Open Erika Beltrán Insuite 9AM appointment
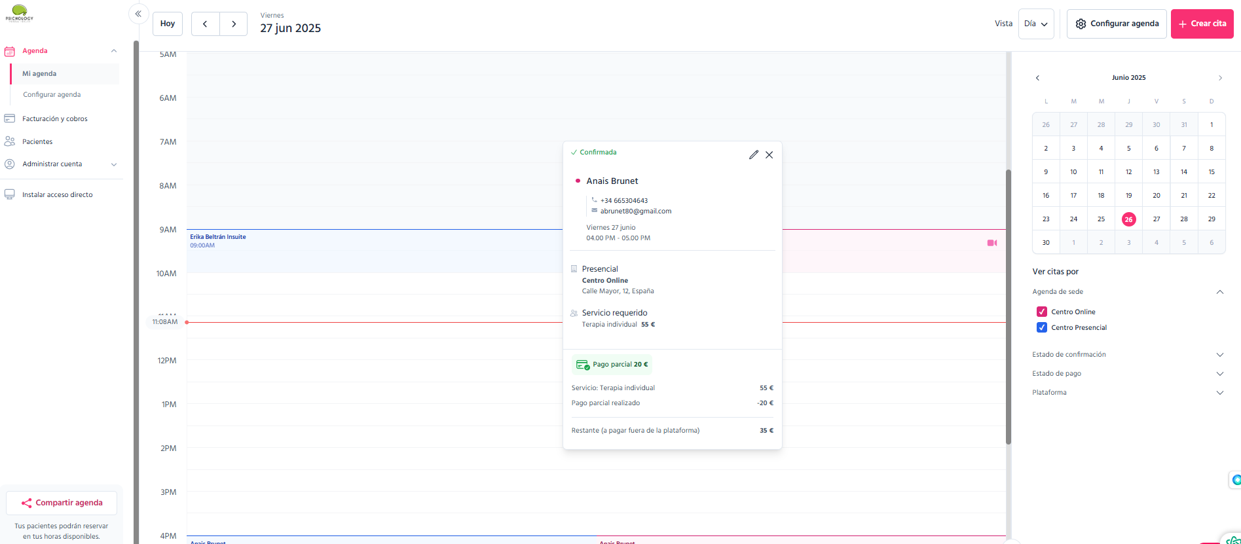Screen dimensions: 1241x544 (375, 251)
